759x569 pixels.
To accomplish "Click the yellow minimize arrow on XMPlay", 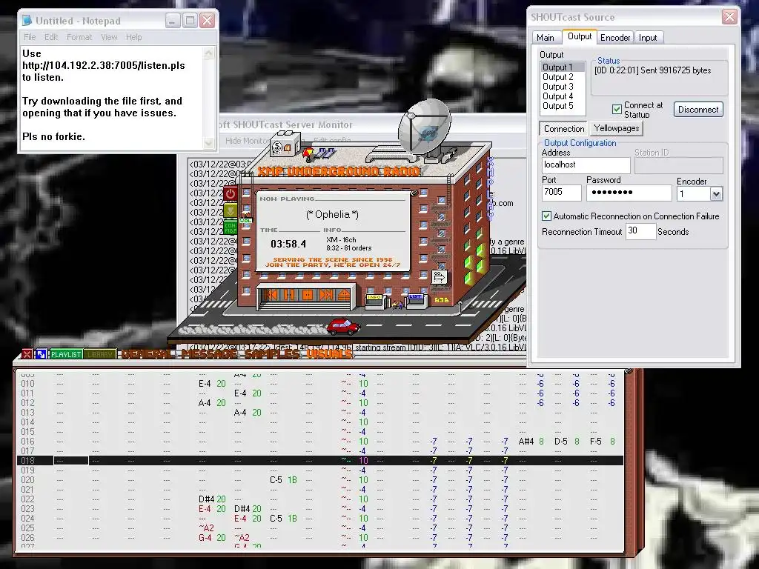I will click(x=231, y=210).
